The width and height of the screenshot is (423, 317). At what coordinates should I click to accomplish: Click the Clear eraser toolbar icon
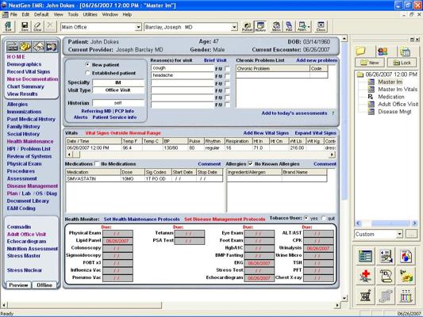pyautogui.click(x=37, y=26)
